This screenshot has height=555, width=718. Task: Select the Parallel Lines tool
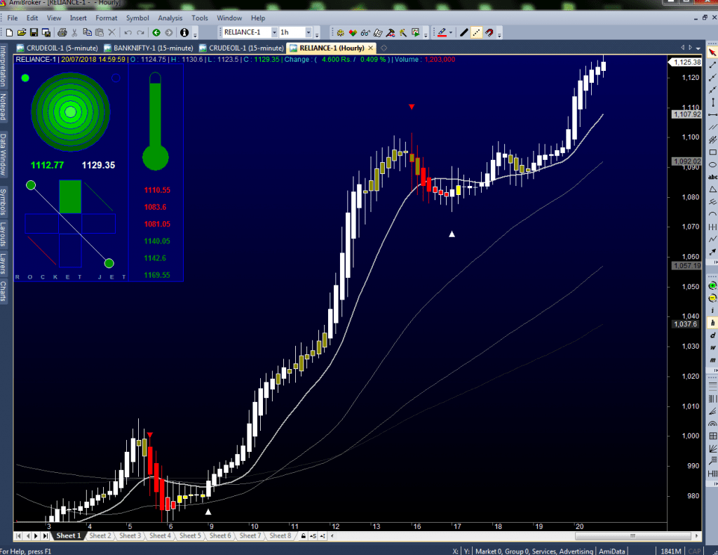[712, 127]
